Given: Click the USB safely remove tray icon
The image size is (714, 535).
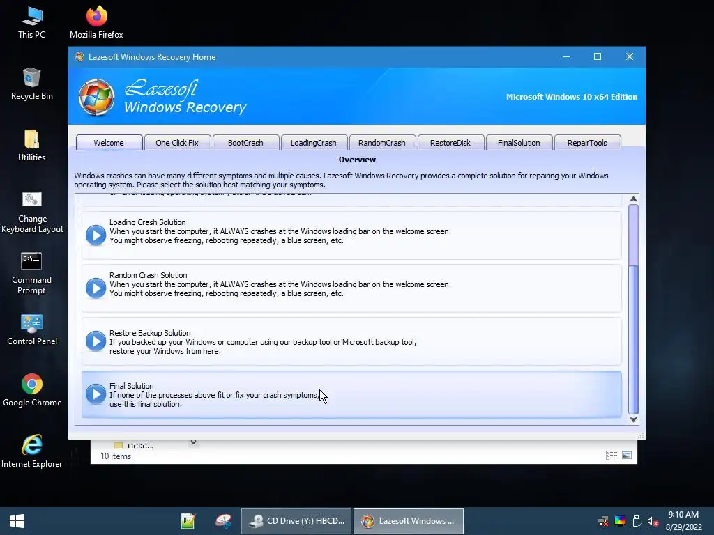Looking at the screenshot, I should (637, 521).
